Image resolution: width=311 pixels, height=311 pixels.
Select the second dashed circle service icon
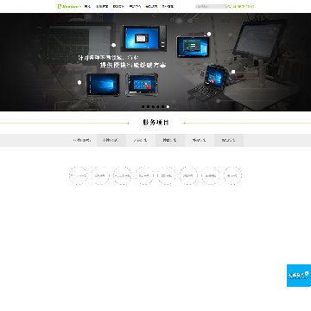pyautogui.click(x=100, y=175)
